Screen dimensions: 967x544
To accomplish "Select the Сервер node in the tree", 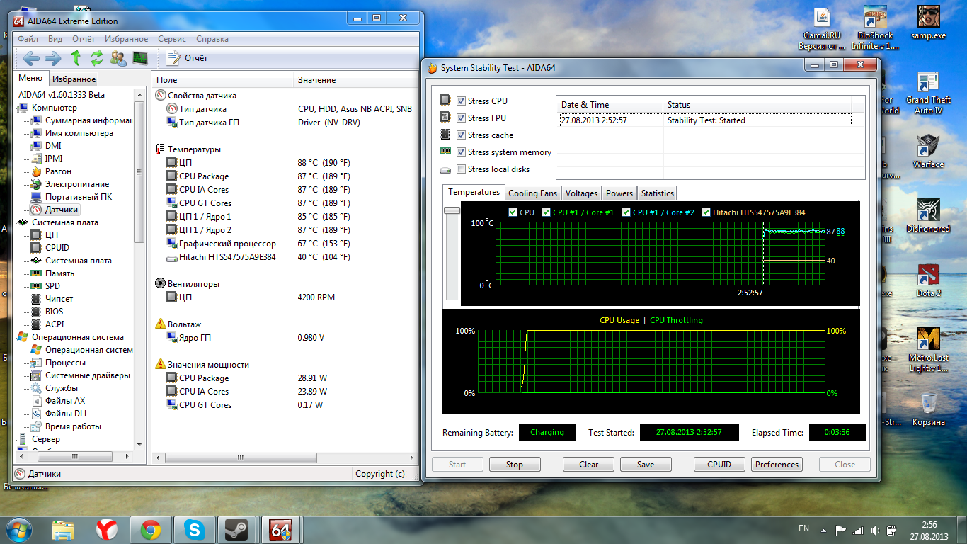I will (46, 439).
